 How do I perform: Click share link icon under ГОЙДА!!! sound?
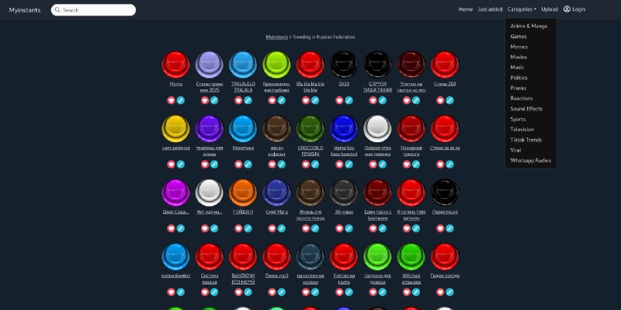point(248,228)
